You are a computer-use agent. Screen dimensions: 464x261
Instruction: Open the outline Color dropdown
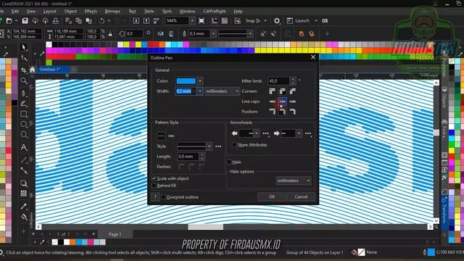click(200, 81)
